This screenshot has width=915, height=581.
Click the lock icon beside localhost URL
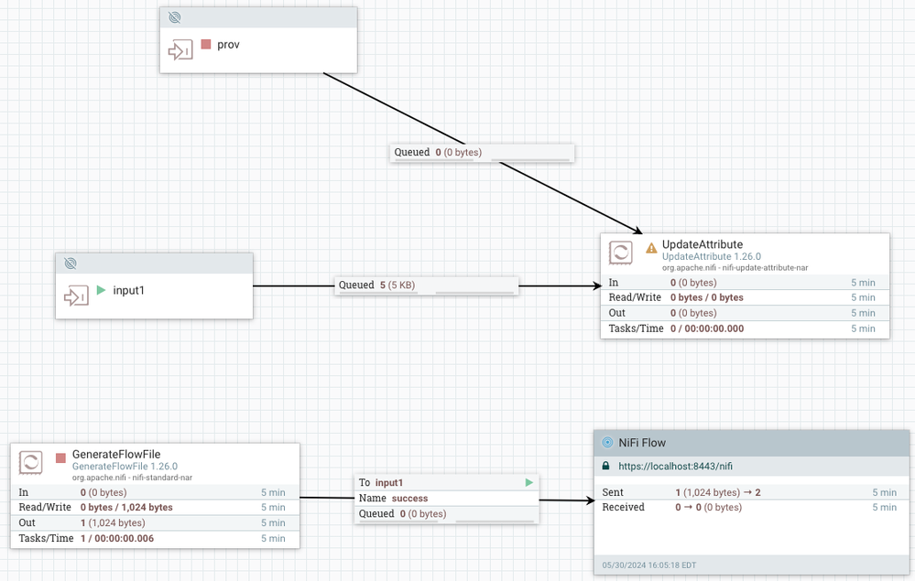[605, 466]
